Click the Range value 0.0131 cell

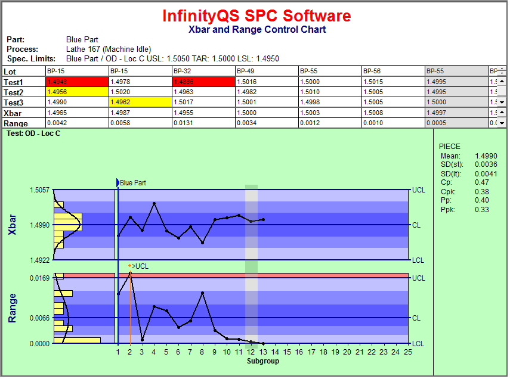203,123
